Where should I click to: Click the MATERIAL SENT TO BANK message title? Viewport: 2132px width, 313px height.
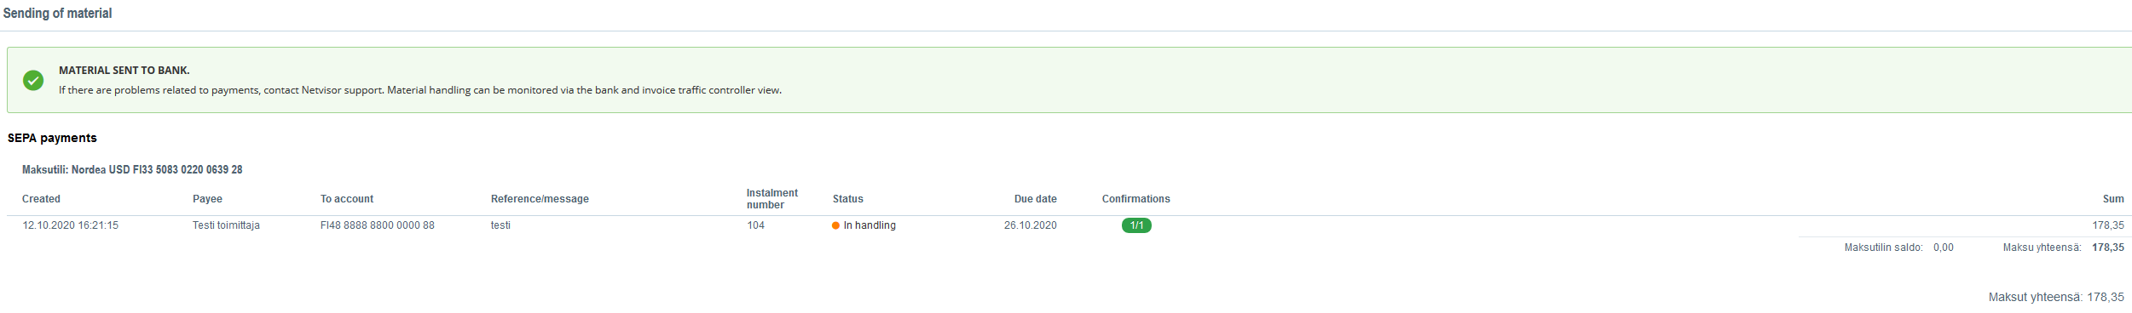pos(124,71)
